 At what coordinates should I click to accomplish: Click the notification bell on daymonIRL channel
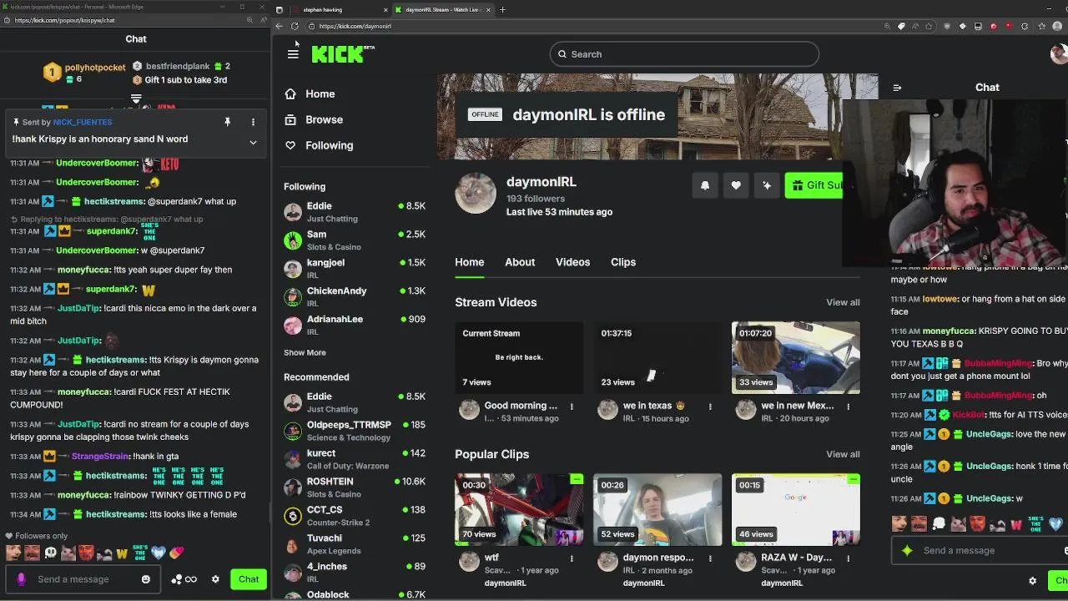tap(705, 185)
